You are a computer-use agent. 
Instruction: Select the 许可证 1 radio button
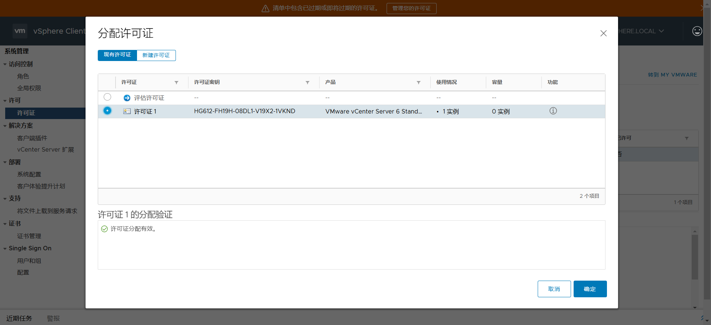pyautogui.click(x=107, y=111)
